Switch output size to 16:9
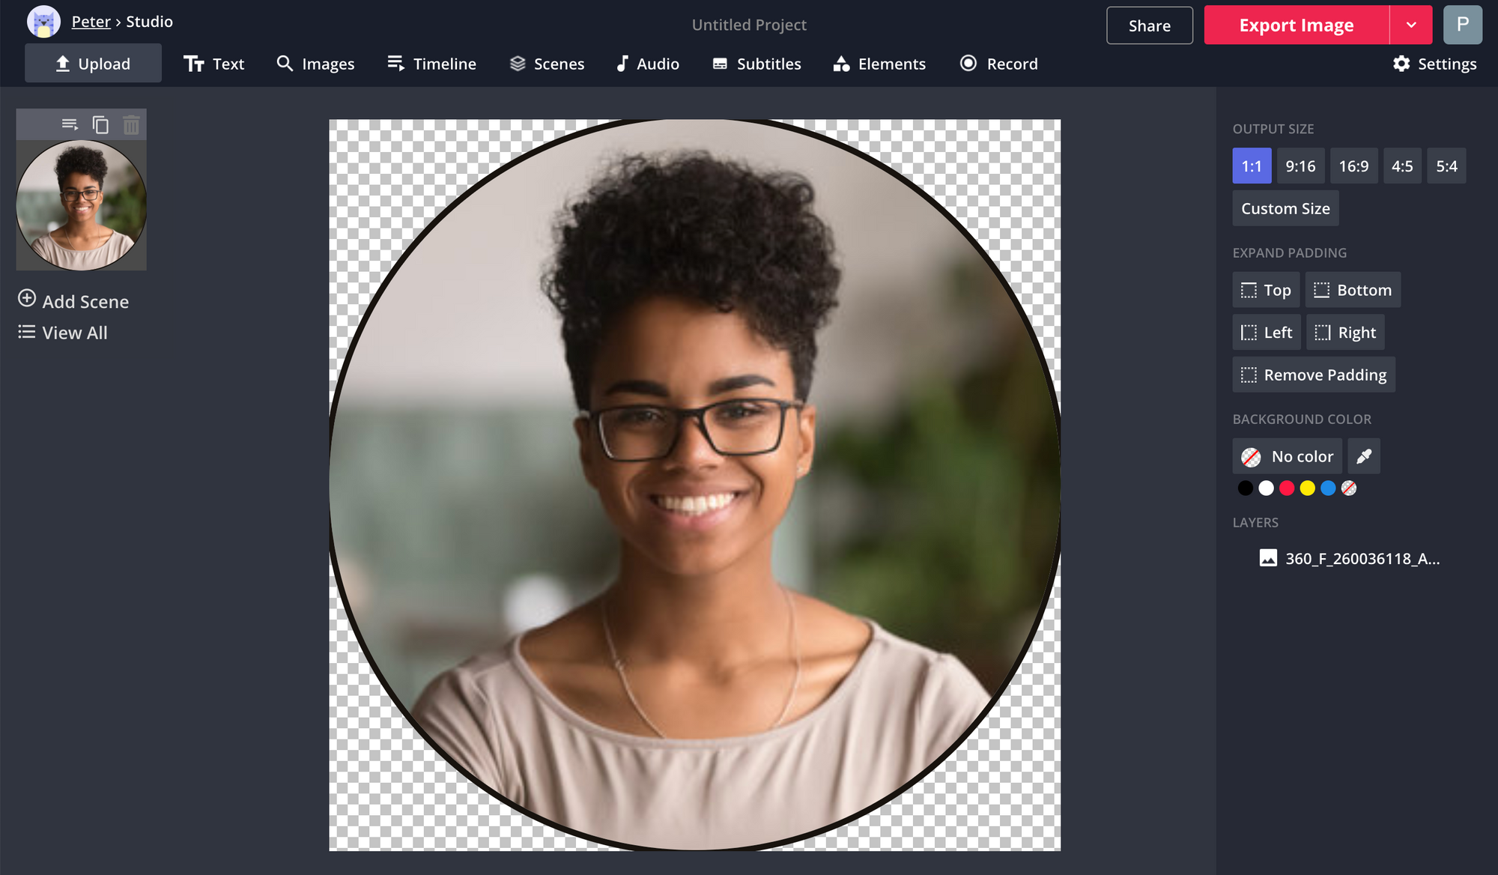Viewport: 1498px width, 875px height. coord(1354,166)
